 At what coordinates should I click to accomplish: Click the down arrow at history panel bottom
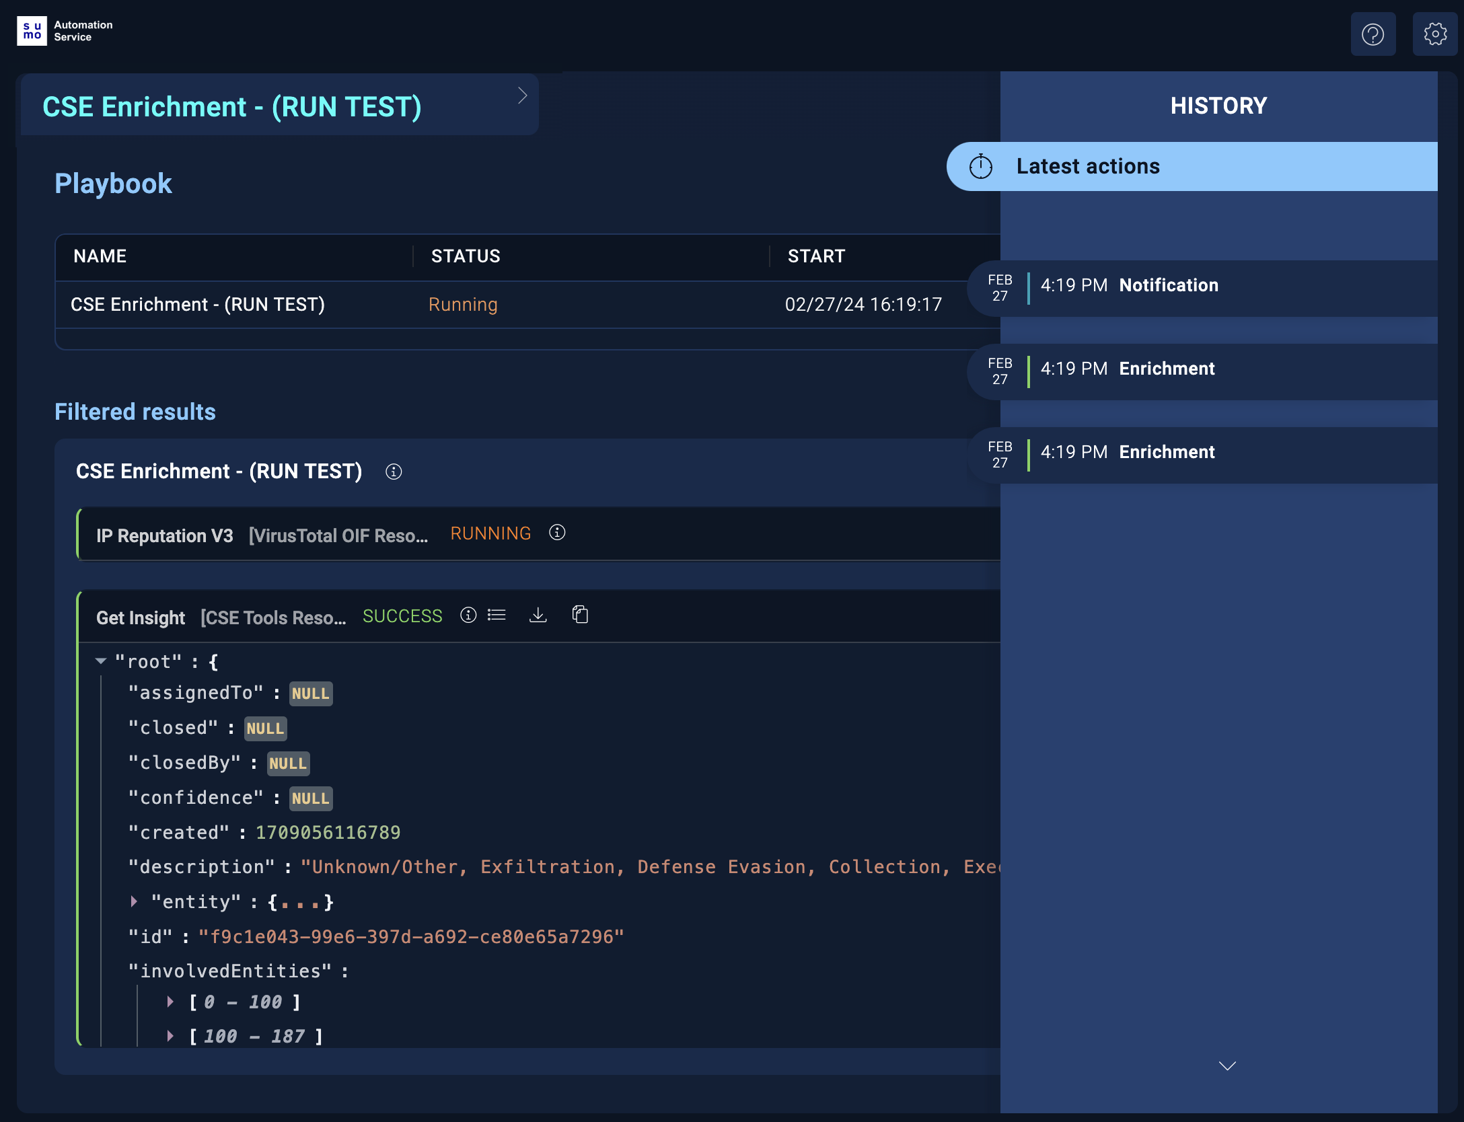[1227, 1065]
